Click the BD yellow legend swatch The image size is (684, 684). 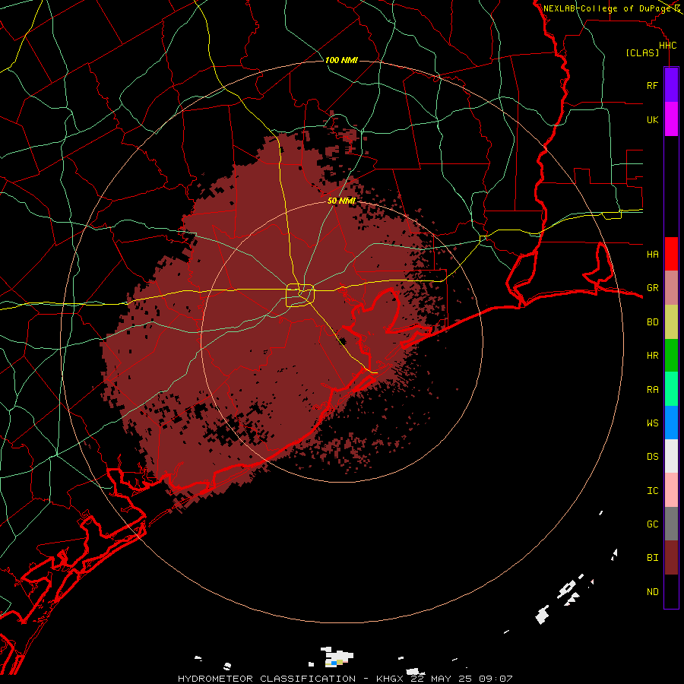[x=671, y=322]
